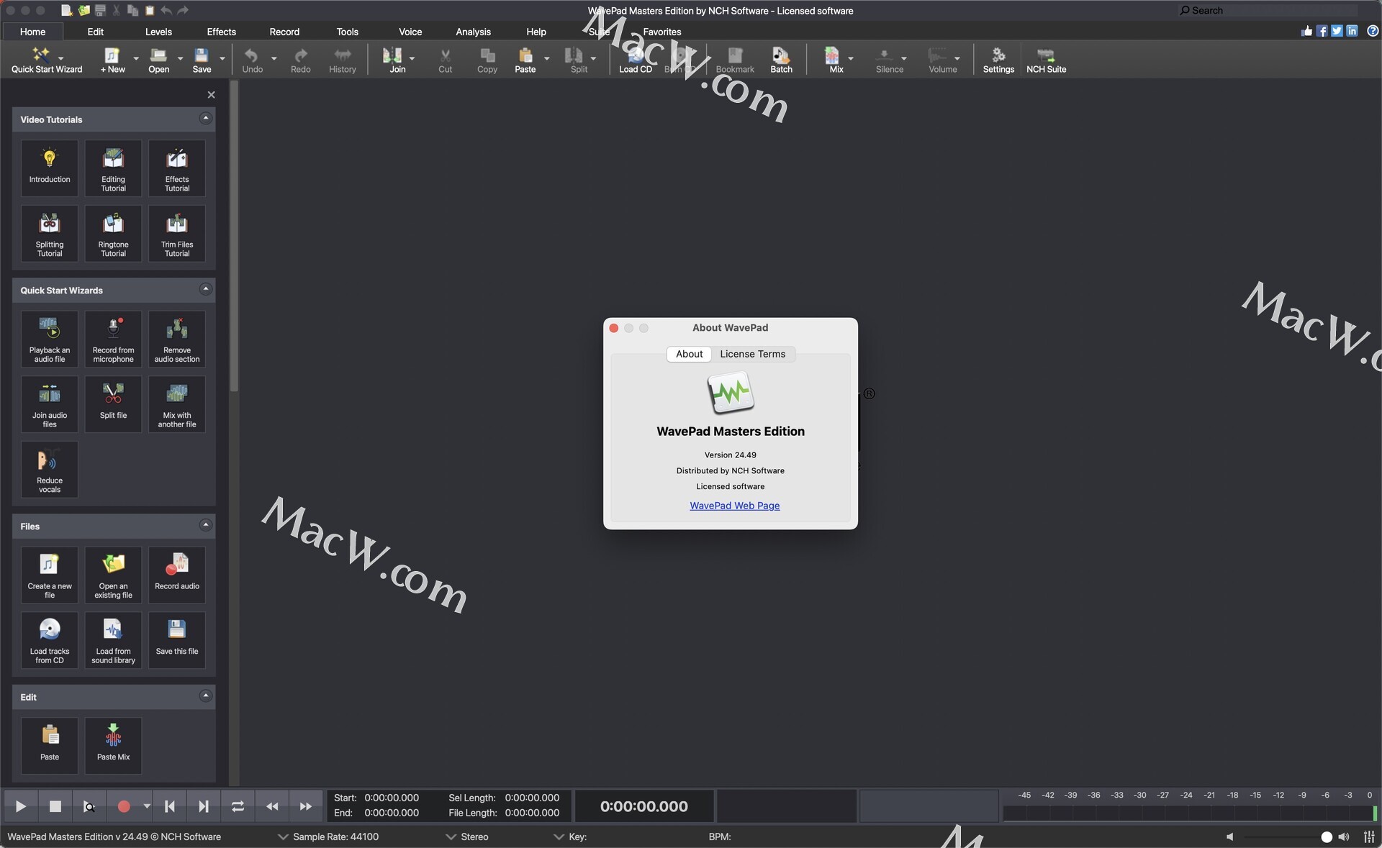
Task: Open the Introduction video tutorial
Action: coord(50,168)
